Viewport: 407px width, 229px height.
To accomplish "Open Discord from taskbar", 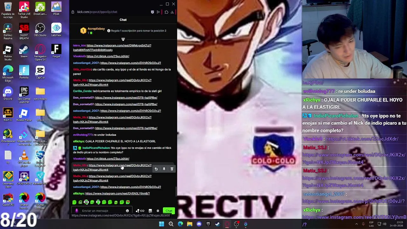I will 199,224.
